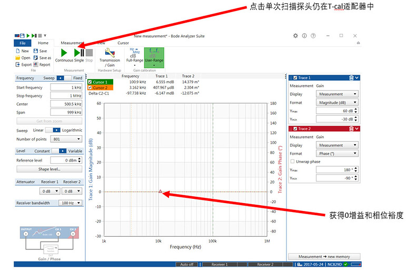Click the Export file icon
This screenshot has height=272, width=408.
(x=22, y=65)
